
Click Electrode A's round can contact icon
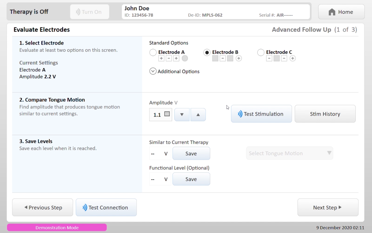(185, 58)
